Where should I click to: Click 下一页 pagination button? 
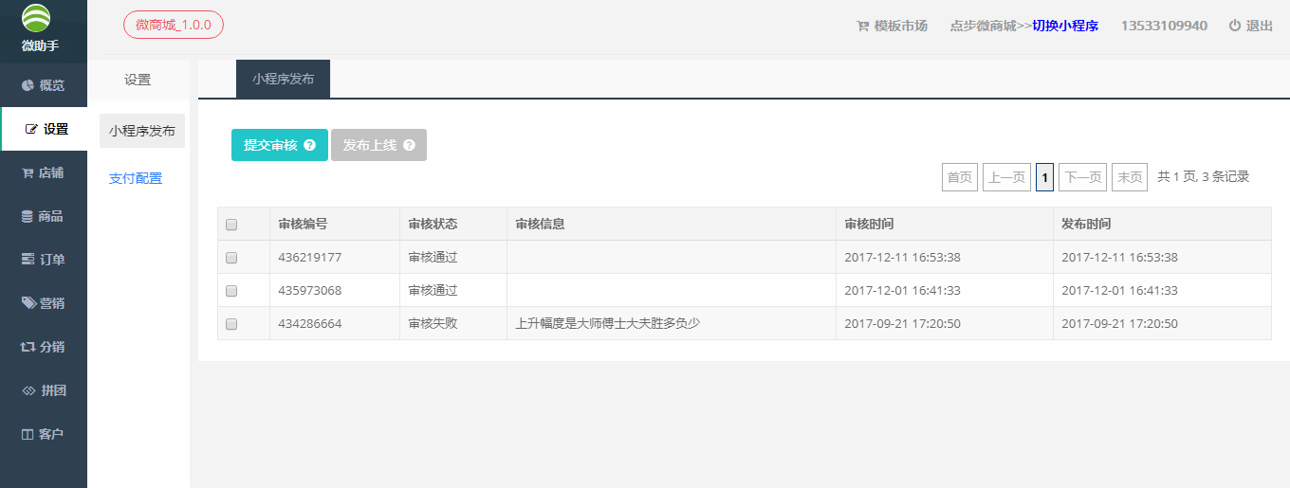coord(1082,177)
